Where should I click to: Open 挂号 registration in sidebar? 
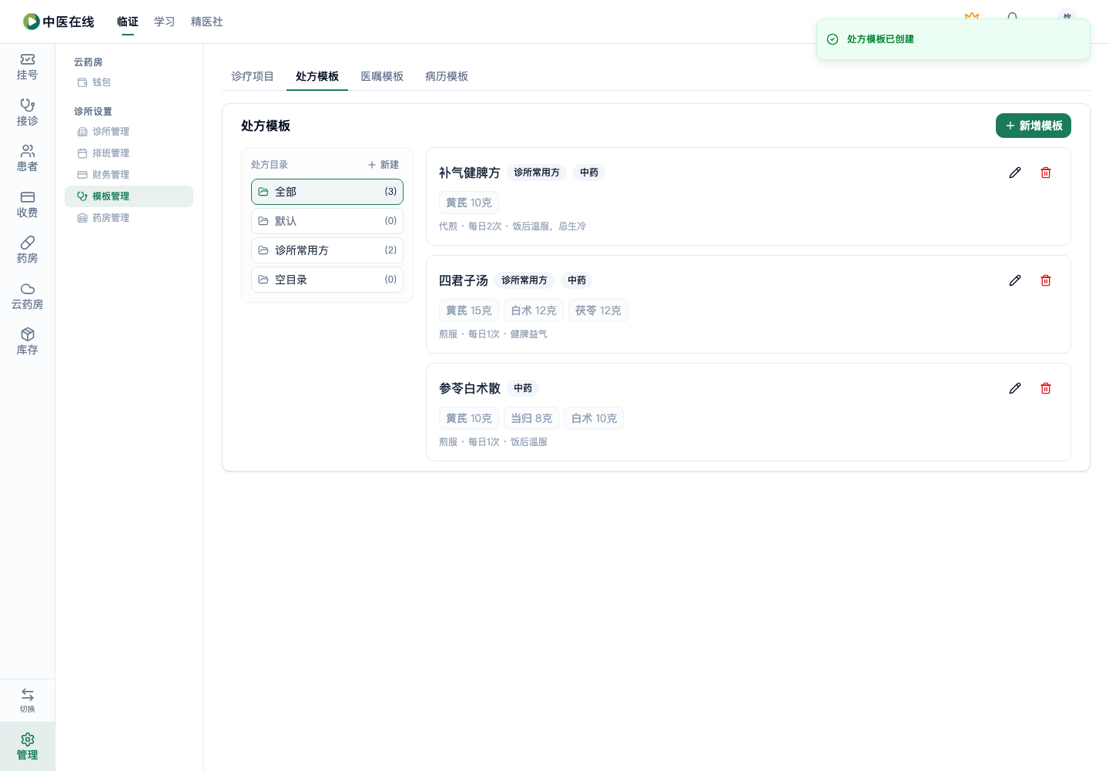[27, 67]
